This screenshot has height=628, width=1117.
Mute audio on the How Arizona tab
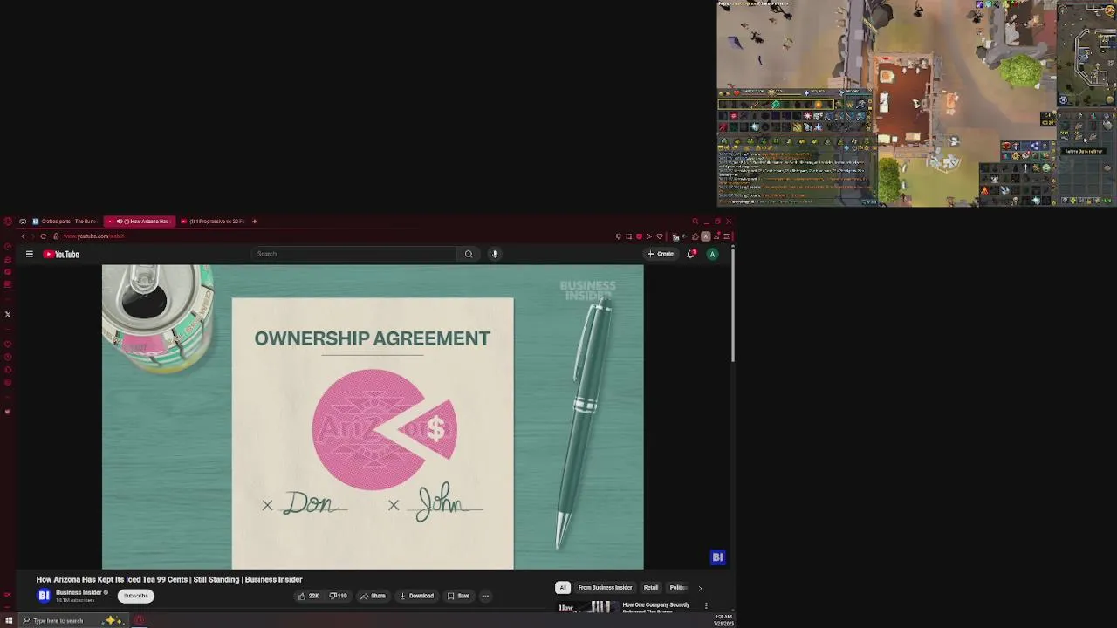click(x=119, y=222)
